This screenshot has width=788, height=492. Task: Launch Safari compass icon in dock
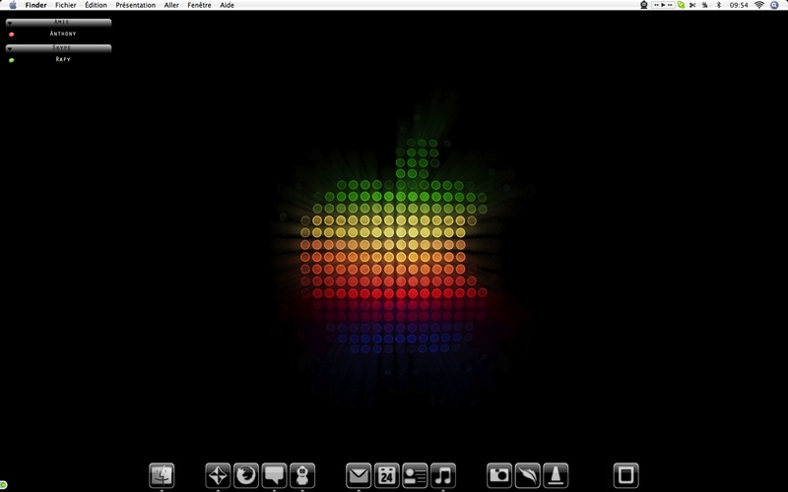pyautogui.click(x=218, y=475)
